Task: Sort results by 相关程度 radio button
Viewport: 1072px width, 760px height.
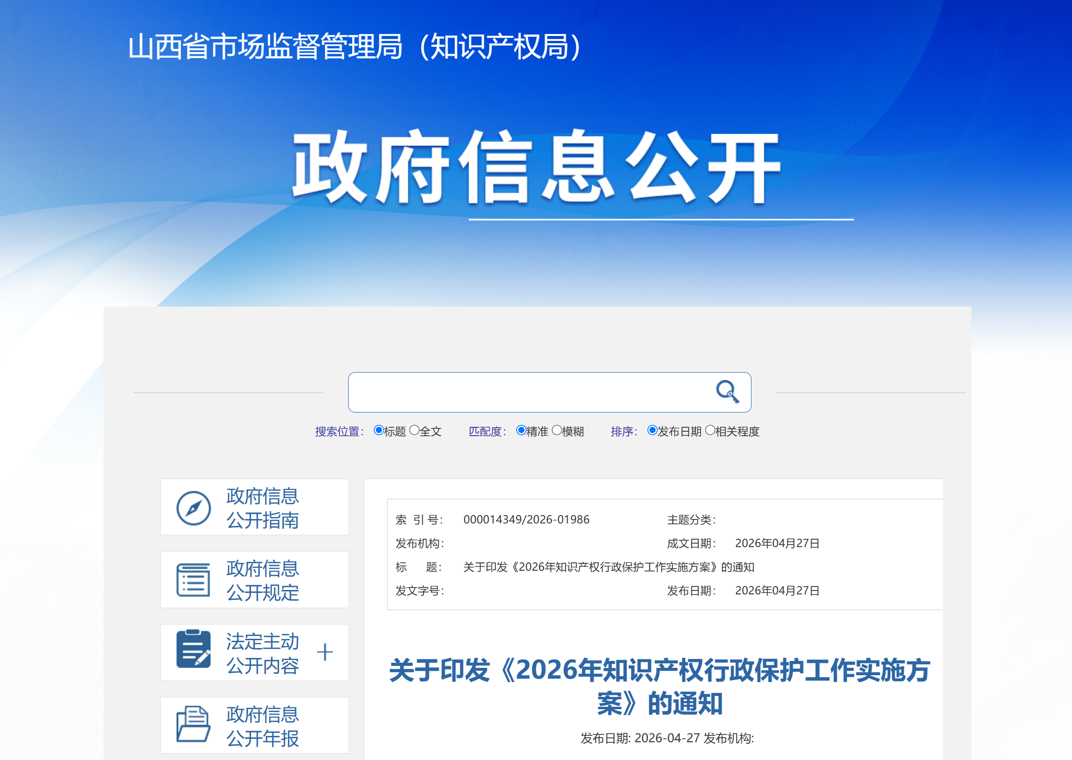Action: tap(710, 430)
